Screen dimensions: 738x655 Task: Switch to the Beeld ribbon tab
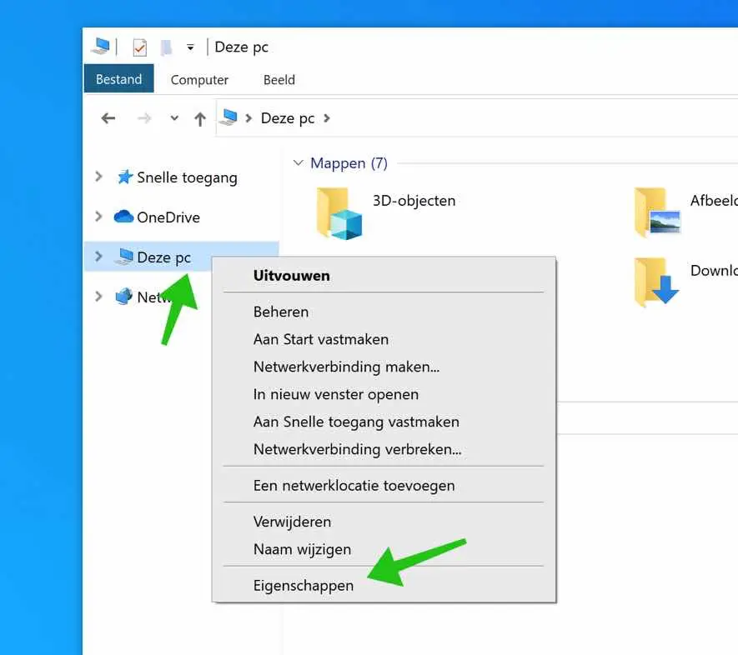click(x=279, y=80)
